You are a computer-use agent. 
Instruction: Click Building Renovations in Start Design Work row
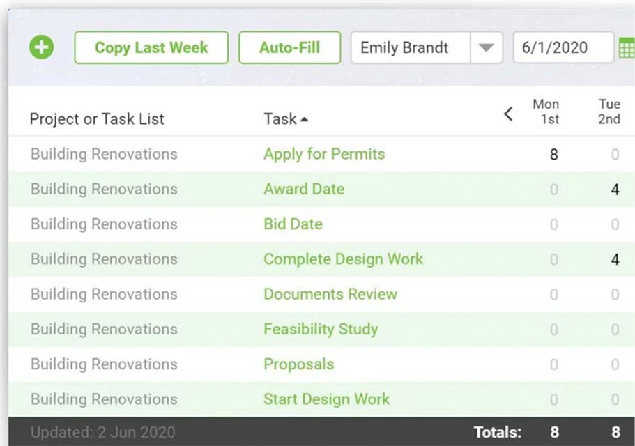104,399
